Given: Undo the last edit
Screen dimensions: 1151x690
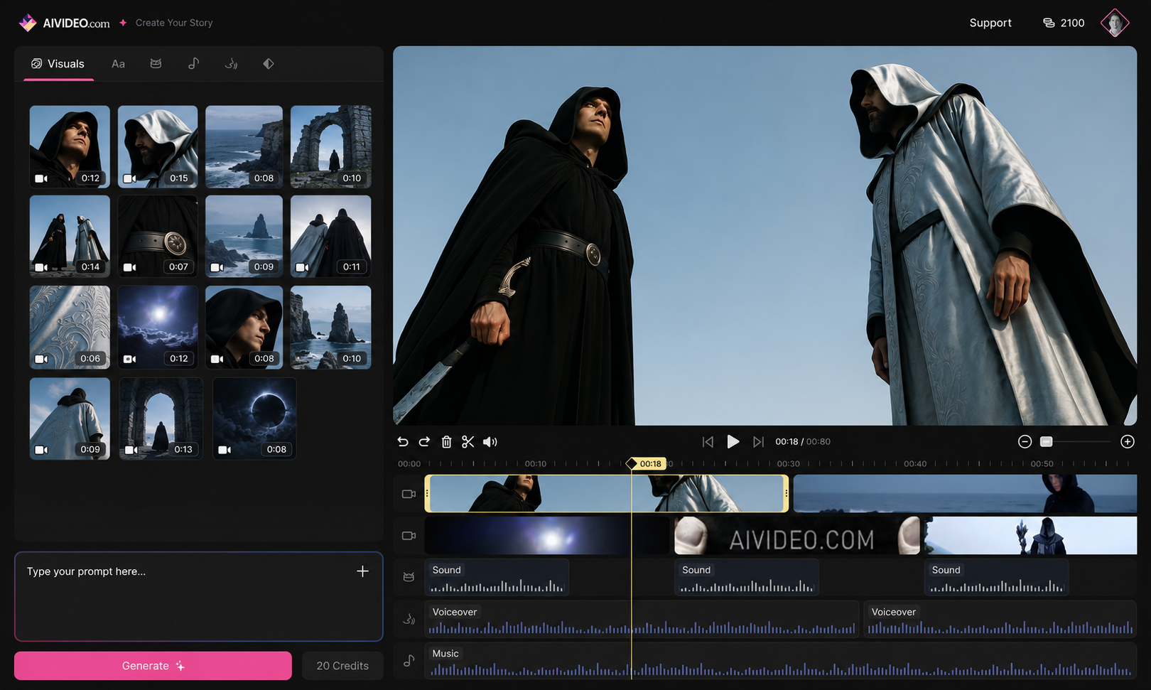Looking at the screenshot, I should pyautogui.click(x=403, y=442).
